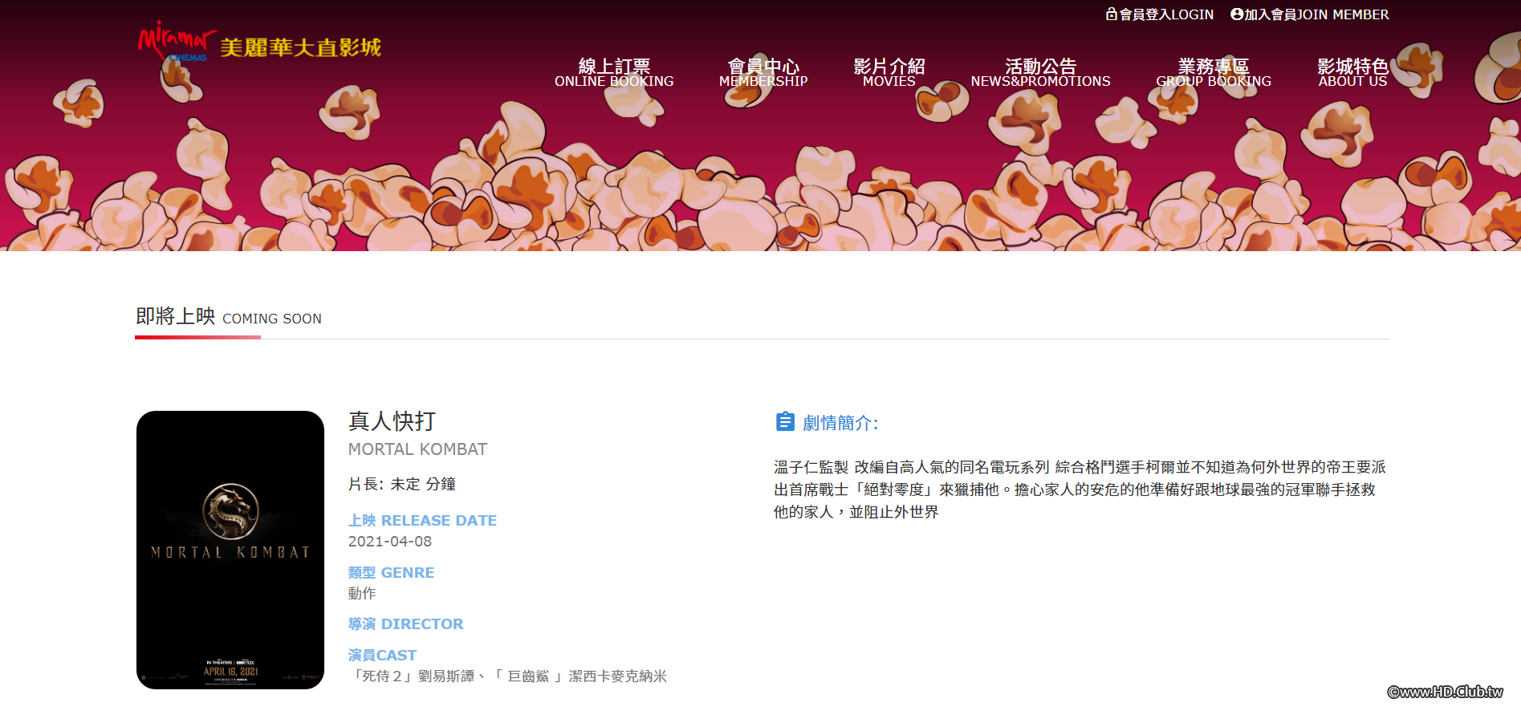Viewport: 1521px width, 719px height.
Task: Click the 上映 RELEASE DATE label
Action: point(422,520)
